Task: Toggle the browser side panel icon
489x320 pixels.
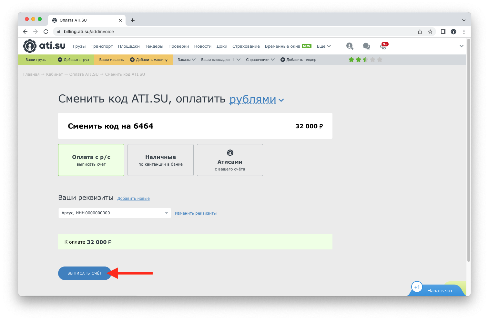Action: coord(443,32)
